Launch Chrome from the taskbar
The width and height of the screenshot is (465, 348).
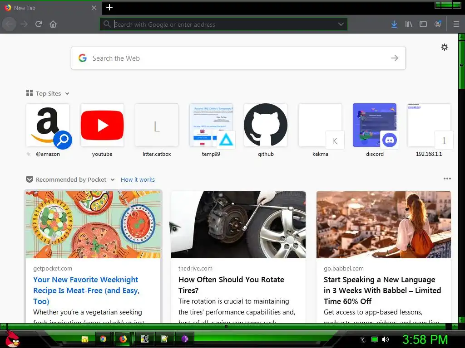(x=103, y=339)
